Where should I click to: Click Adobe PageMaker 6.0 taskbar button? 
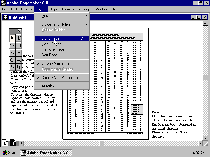(46, 153)
